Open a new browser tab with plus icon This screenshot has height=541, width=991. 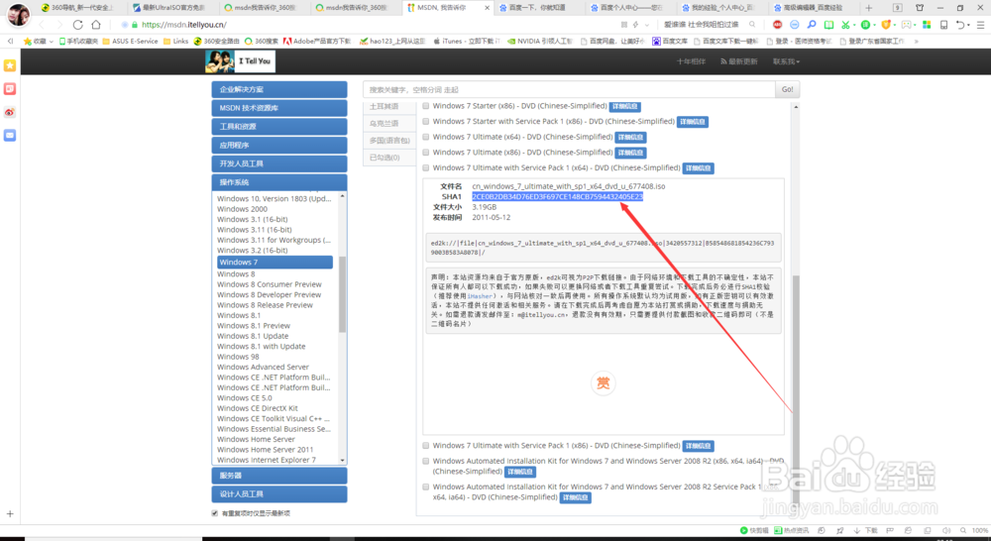click(869, 8)
